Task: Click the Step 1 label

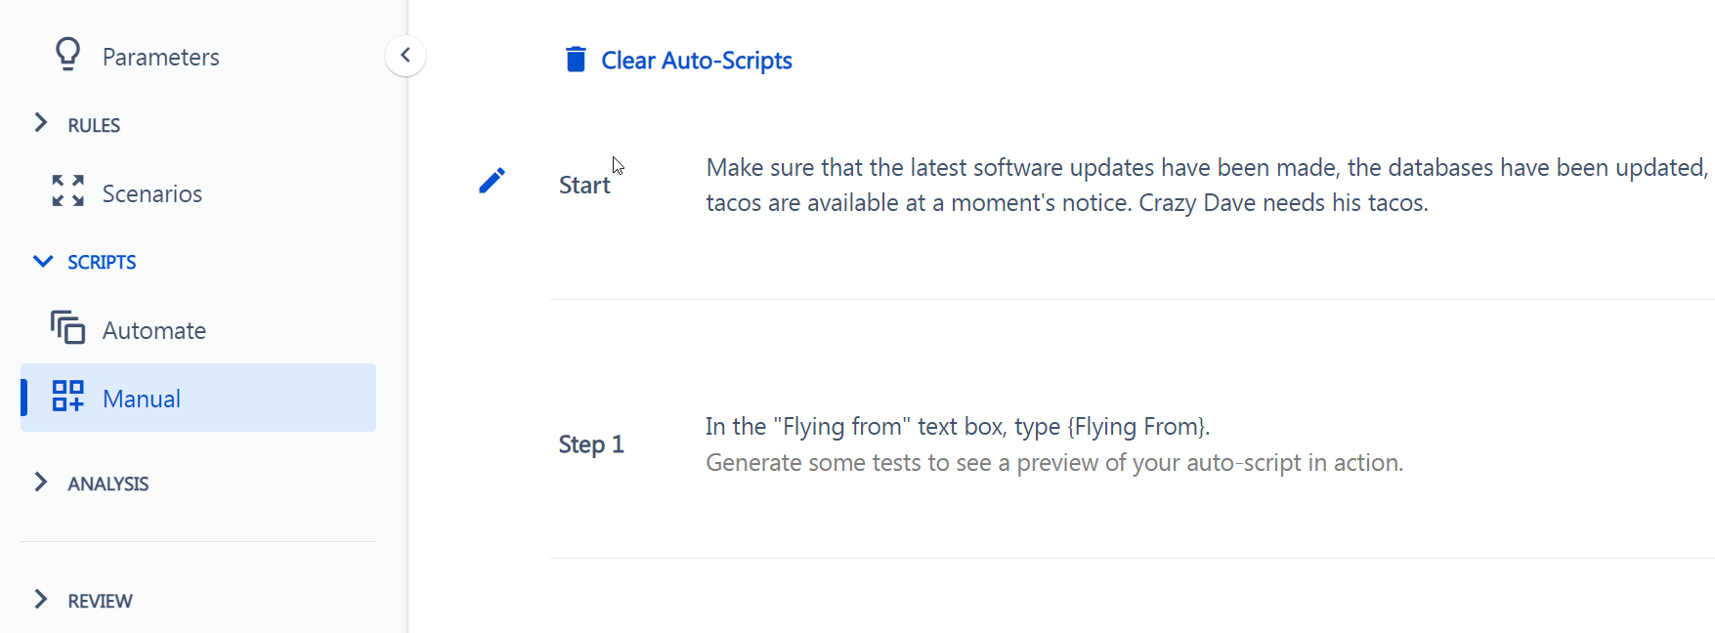Action: pos(591,444)
